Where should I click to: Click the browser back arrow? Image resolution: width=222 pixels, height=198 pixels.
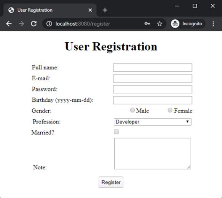tap(9, 24)
